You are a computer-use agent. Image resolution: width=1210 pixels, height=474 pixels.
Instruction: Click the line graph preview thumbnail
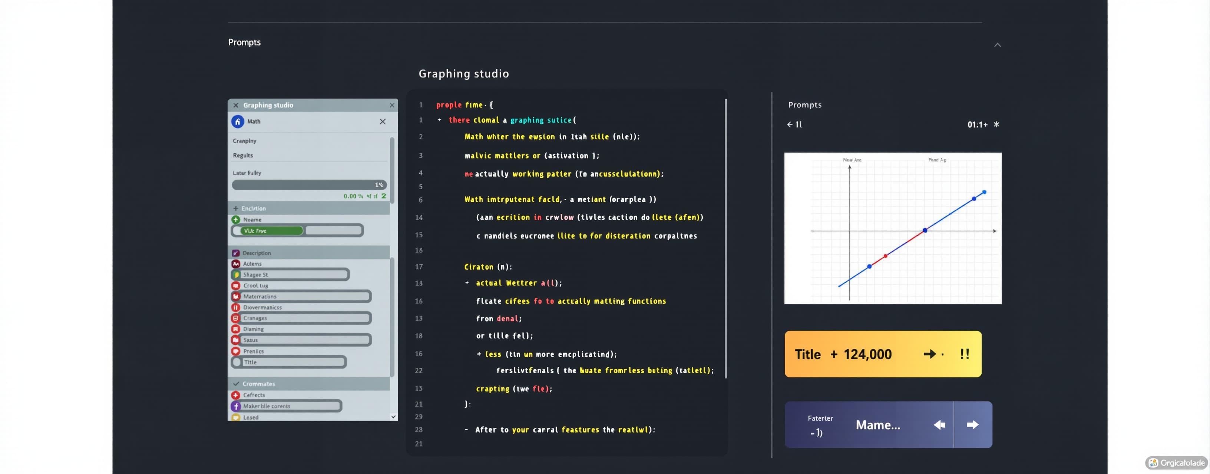[x=892, y=228]
